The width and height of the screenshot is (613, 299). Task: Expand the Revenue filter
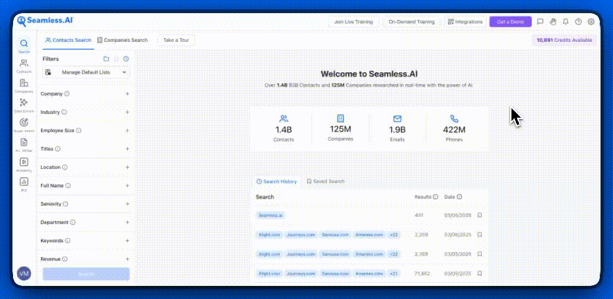pyautogui.click(x=127, y=259)
